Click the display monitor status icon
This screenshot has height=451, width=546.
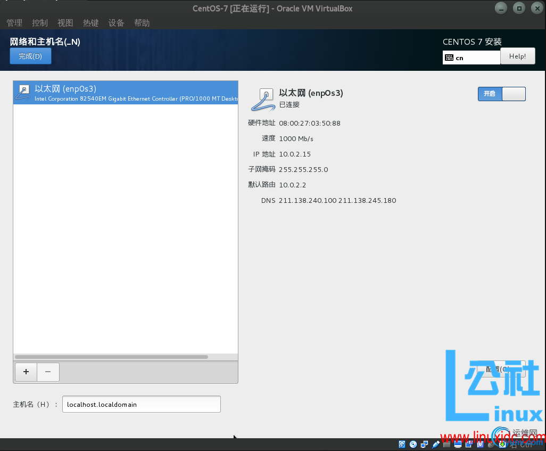[x=458, y=445]
